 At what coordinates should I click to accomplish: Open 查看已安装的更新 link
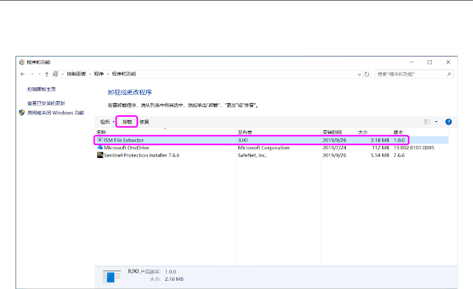(x=46, y=103)
